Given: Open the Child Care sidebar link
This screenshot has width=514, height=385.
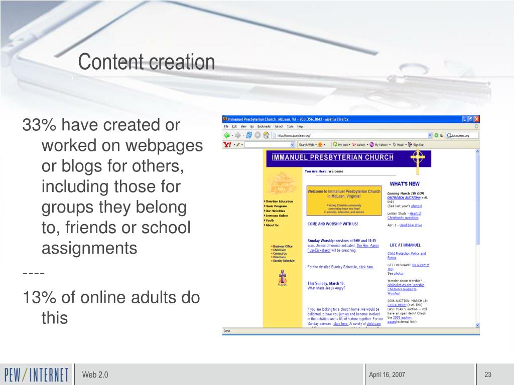Looking at the screenshot, I should (x=279, y=250).
